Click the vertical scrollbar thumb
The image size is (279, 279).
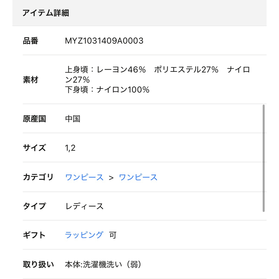[263, 158]
